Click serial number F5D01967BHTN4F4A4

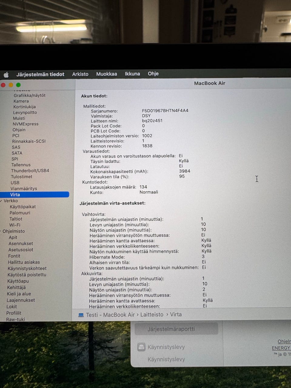[165, 110]
